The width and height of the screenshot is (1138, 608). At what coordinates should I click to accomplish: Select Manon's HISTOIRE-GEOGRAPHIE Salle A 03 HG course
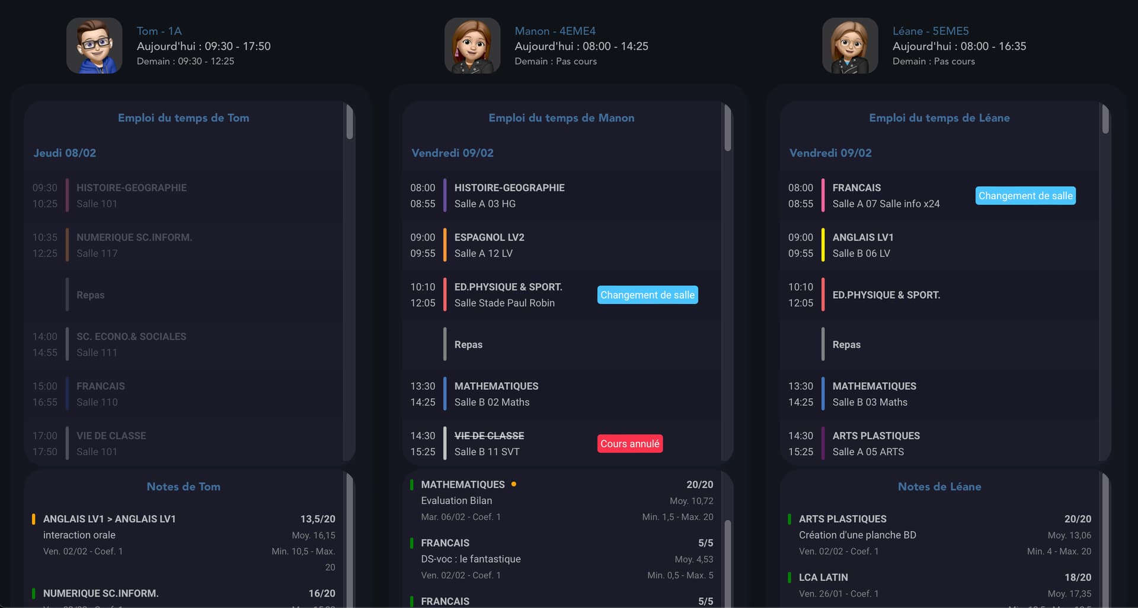tap(561, 196)
